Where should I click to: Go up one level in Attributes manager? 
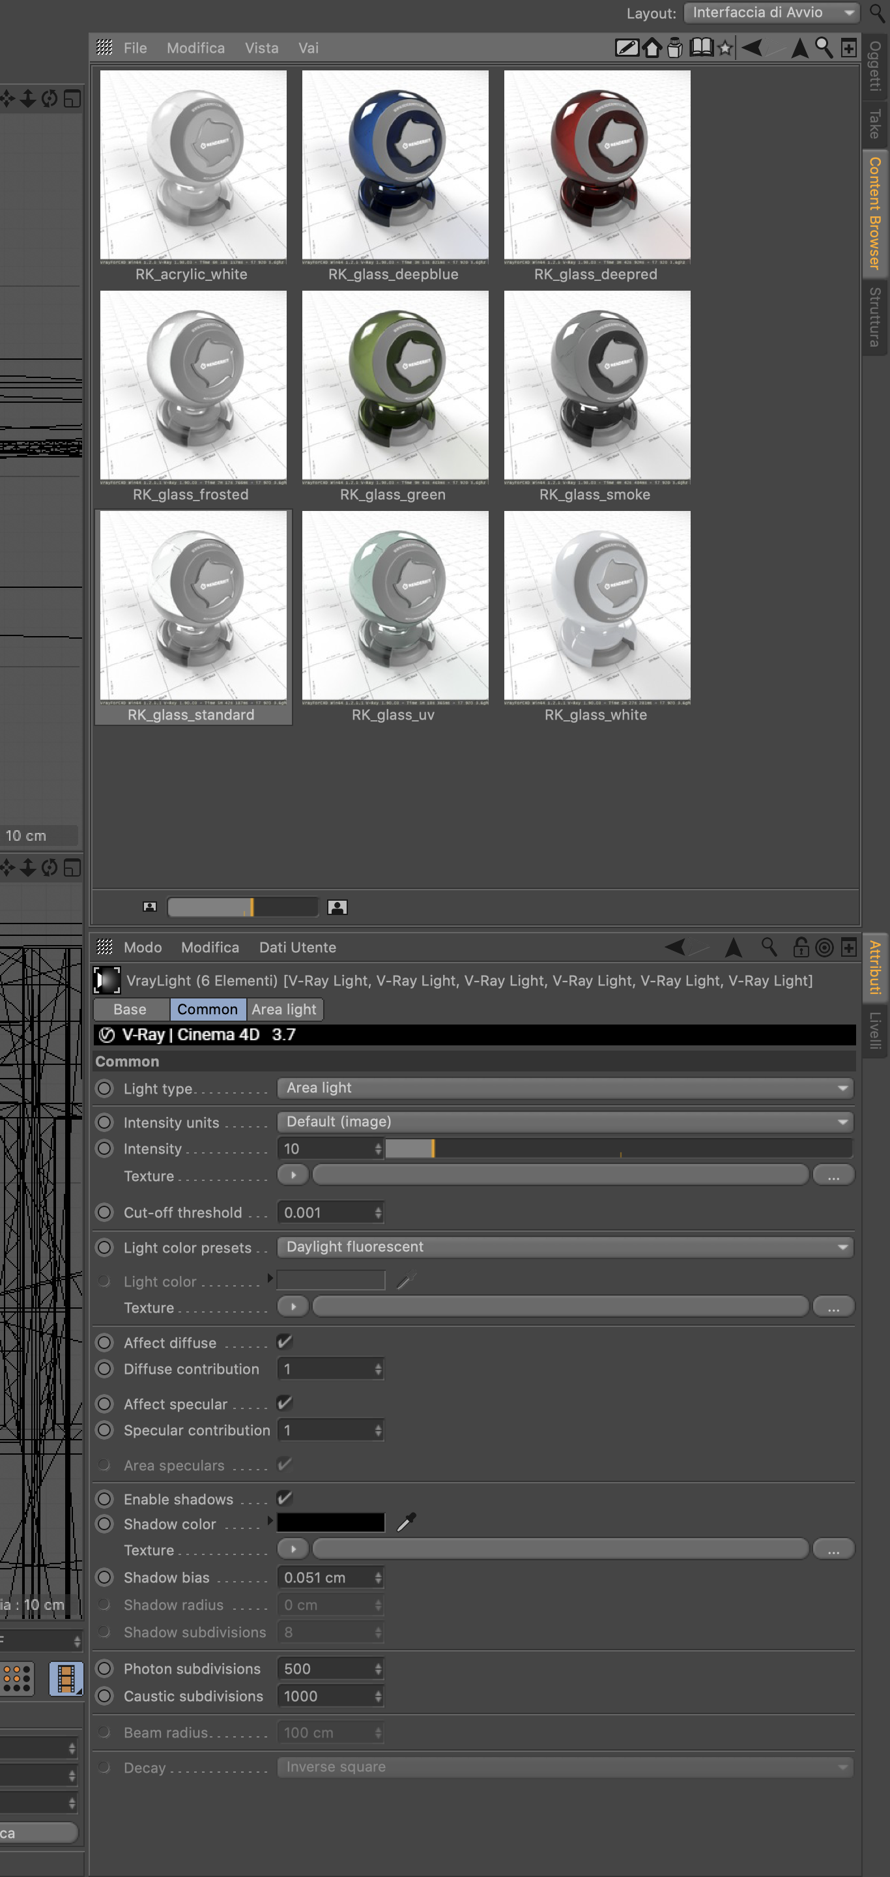tap(734, 947)
